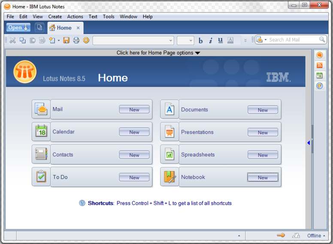Toggle bold formatting
The height and width of the screenshot is (244, 333).
pyautogui.click(x=200, y=40)
